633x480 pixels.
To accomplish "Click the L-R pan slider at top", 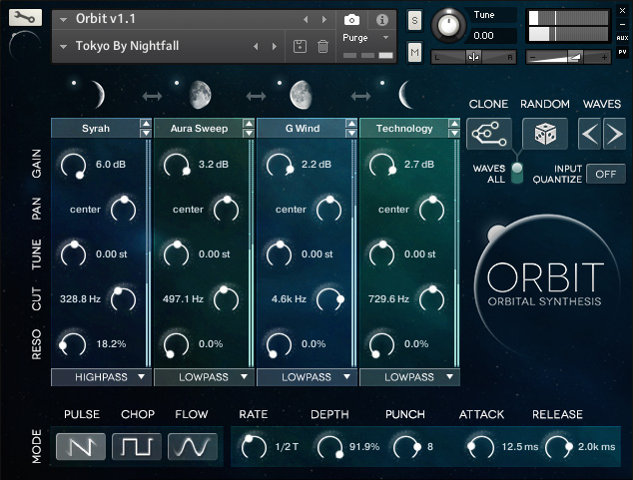I will (x=473, y=57).
